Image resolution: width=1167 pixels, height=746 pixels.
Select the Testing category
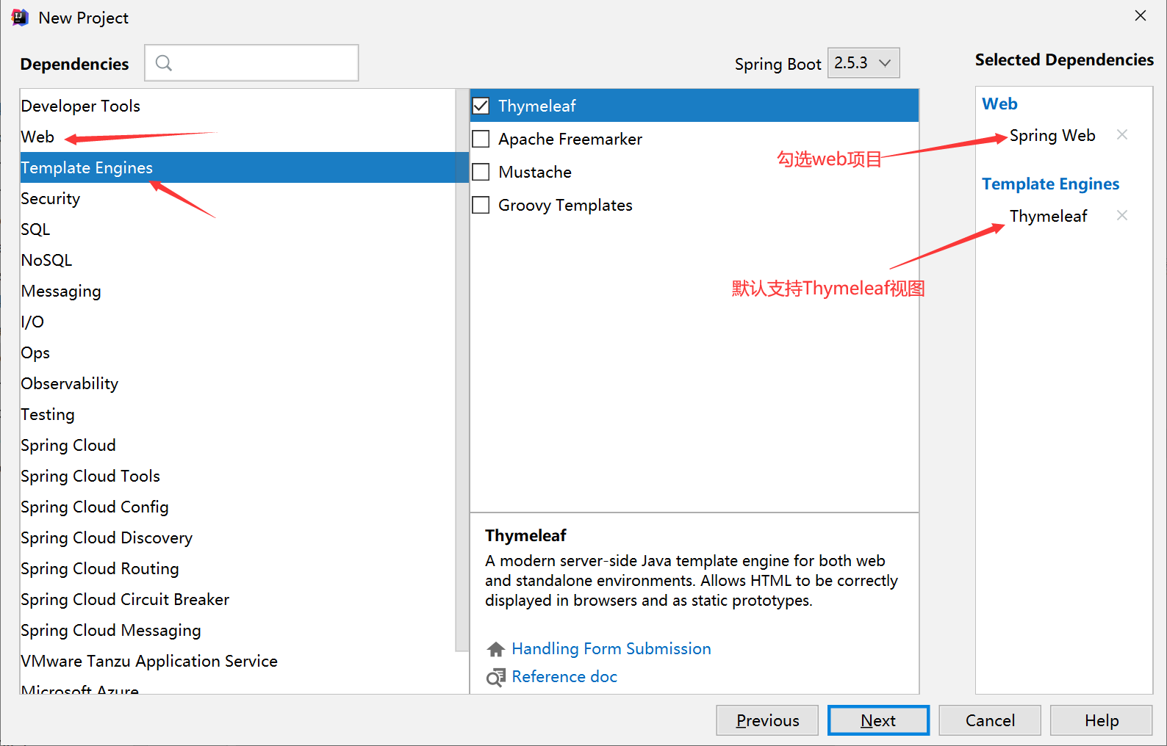[x=238, y=414]
